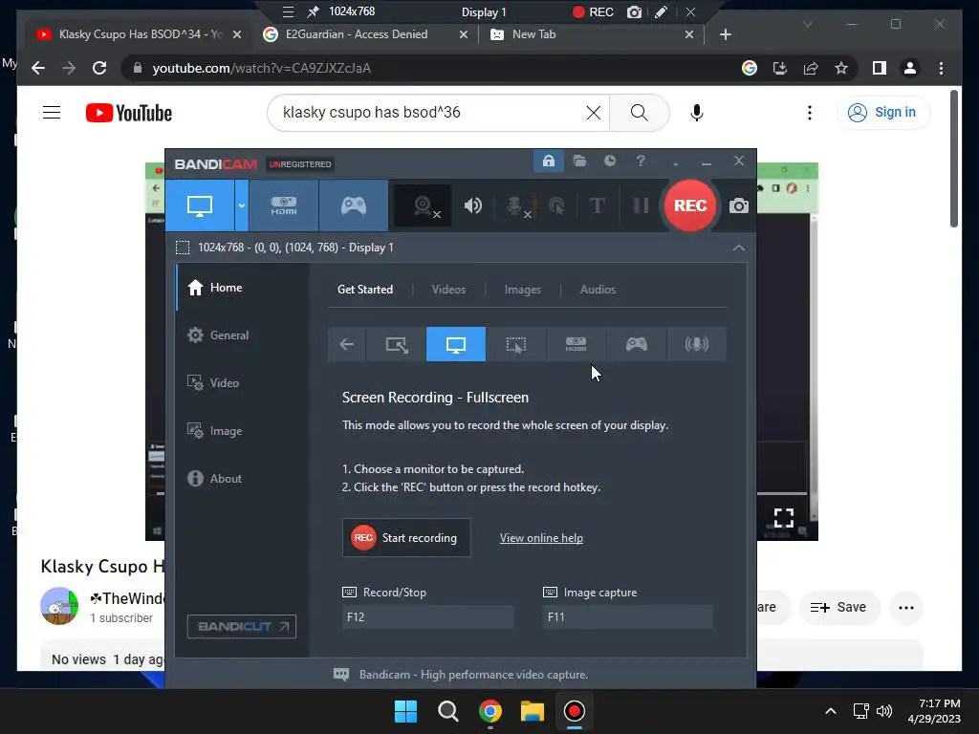Viewport: 979px width, 734px height.
Task: Click the pause recording icon
Action: [641, 205]
